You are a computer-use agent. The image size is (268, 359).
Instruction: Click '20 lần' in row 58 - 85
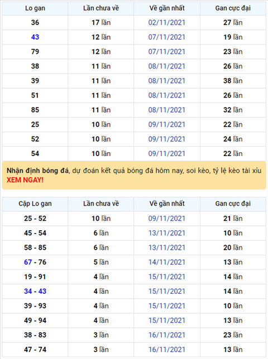pyautogui.click(x=233, y=248)
